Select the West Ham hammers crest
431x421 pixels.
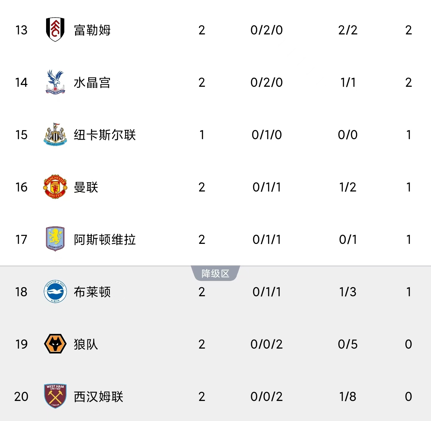point(55,396)
